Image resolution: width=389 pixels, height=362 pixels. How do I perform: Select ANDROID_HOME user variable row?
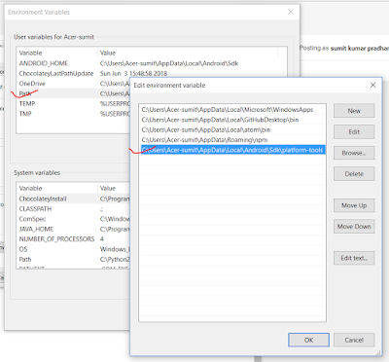click(x=152, y=63)
